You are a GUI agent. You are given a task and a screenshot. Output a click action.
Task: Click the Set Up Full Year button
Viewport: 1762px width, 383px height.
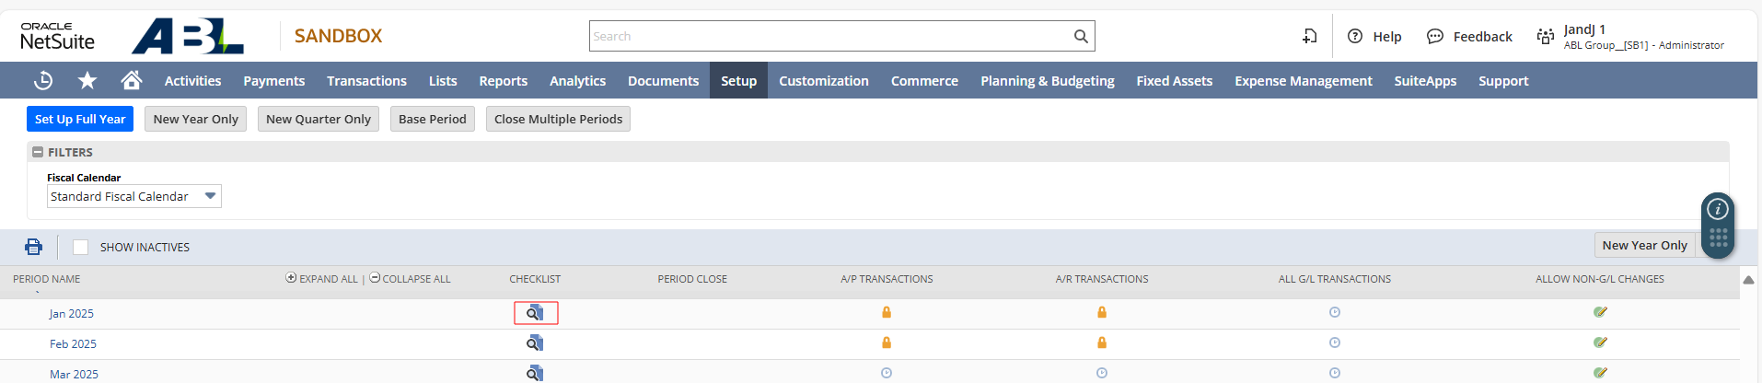click(x=80, y=119)
